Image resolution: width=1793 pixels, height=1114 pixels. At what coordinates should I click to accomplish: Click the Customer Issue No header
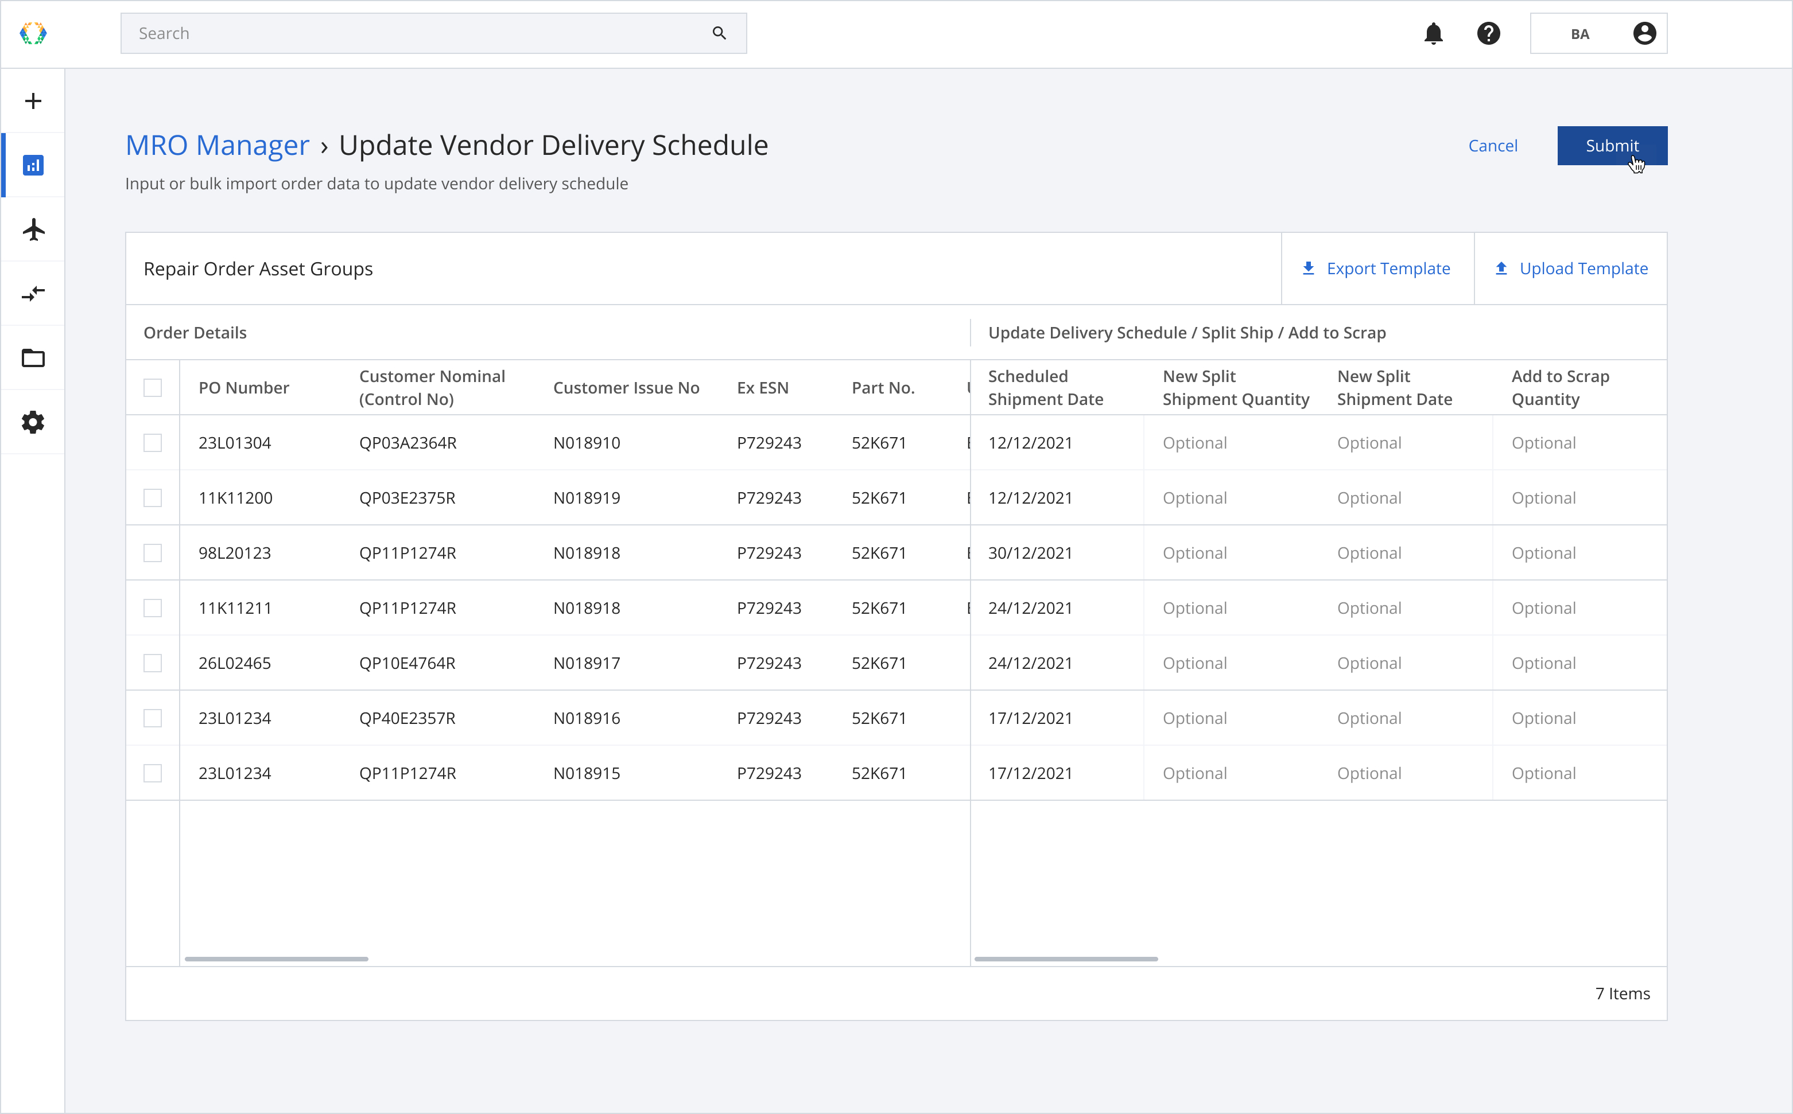click(626, 388)
